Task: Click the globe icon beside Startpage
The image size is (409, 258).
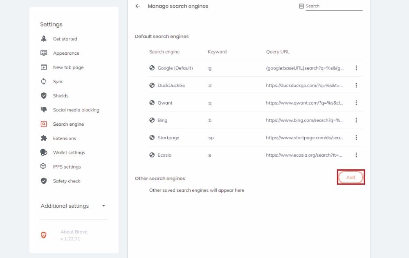Action: pos(152,138)
